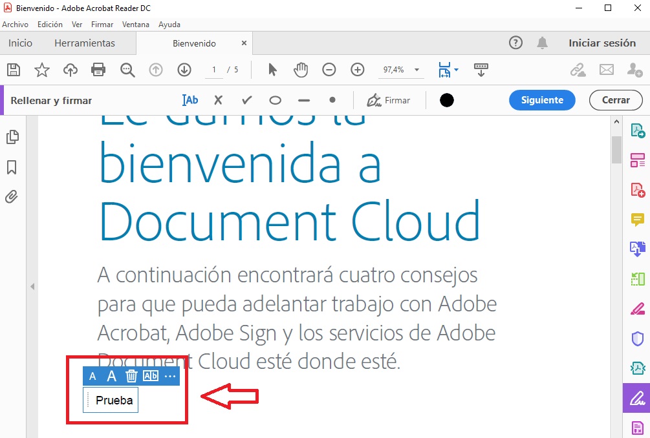
Task: Print the document using the printer icon
Action: pos(98,70)
